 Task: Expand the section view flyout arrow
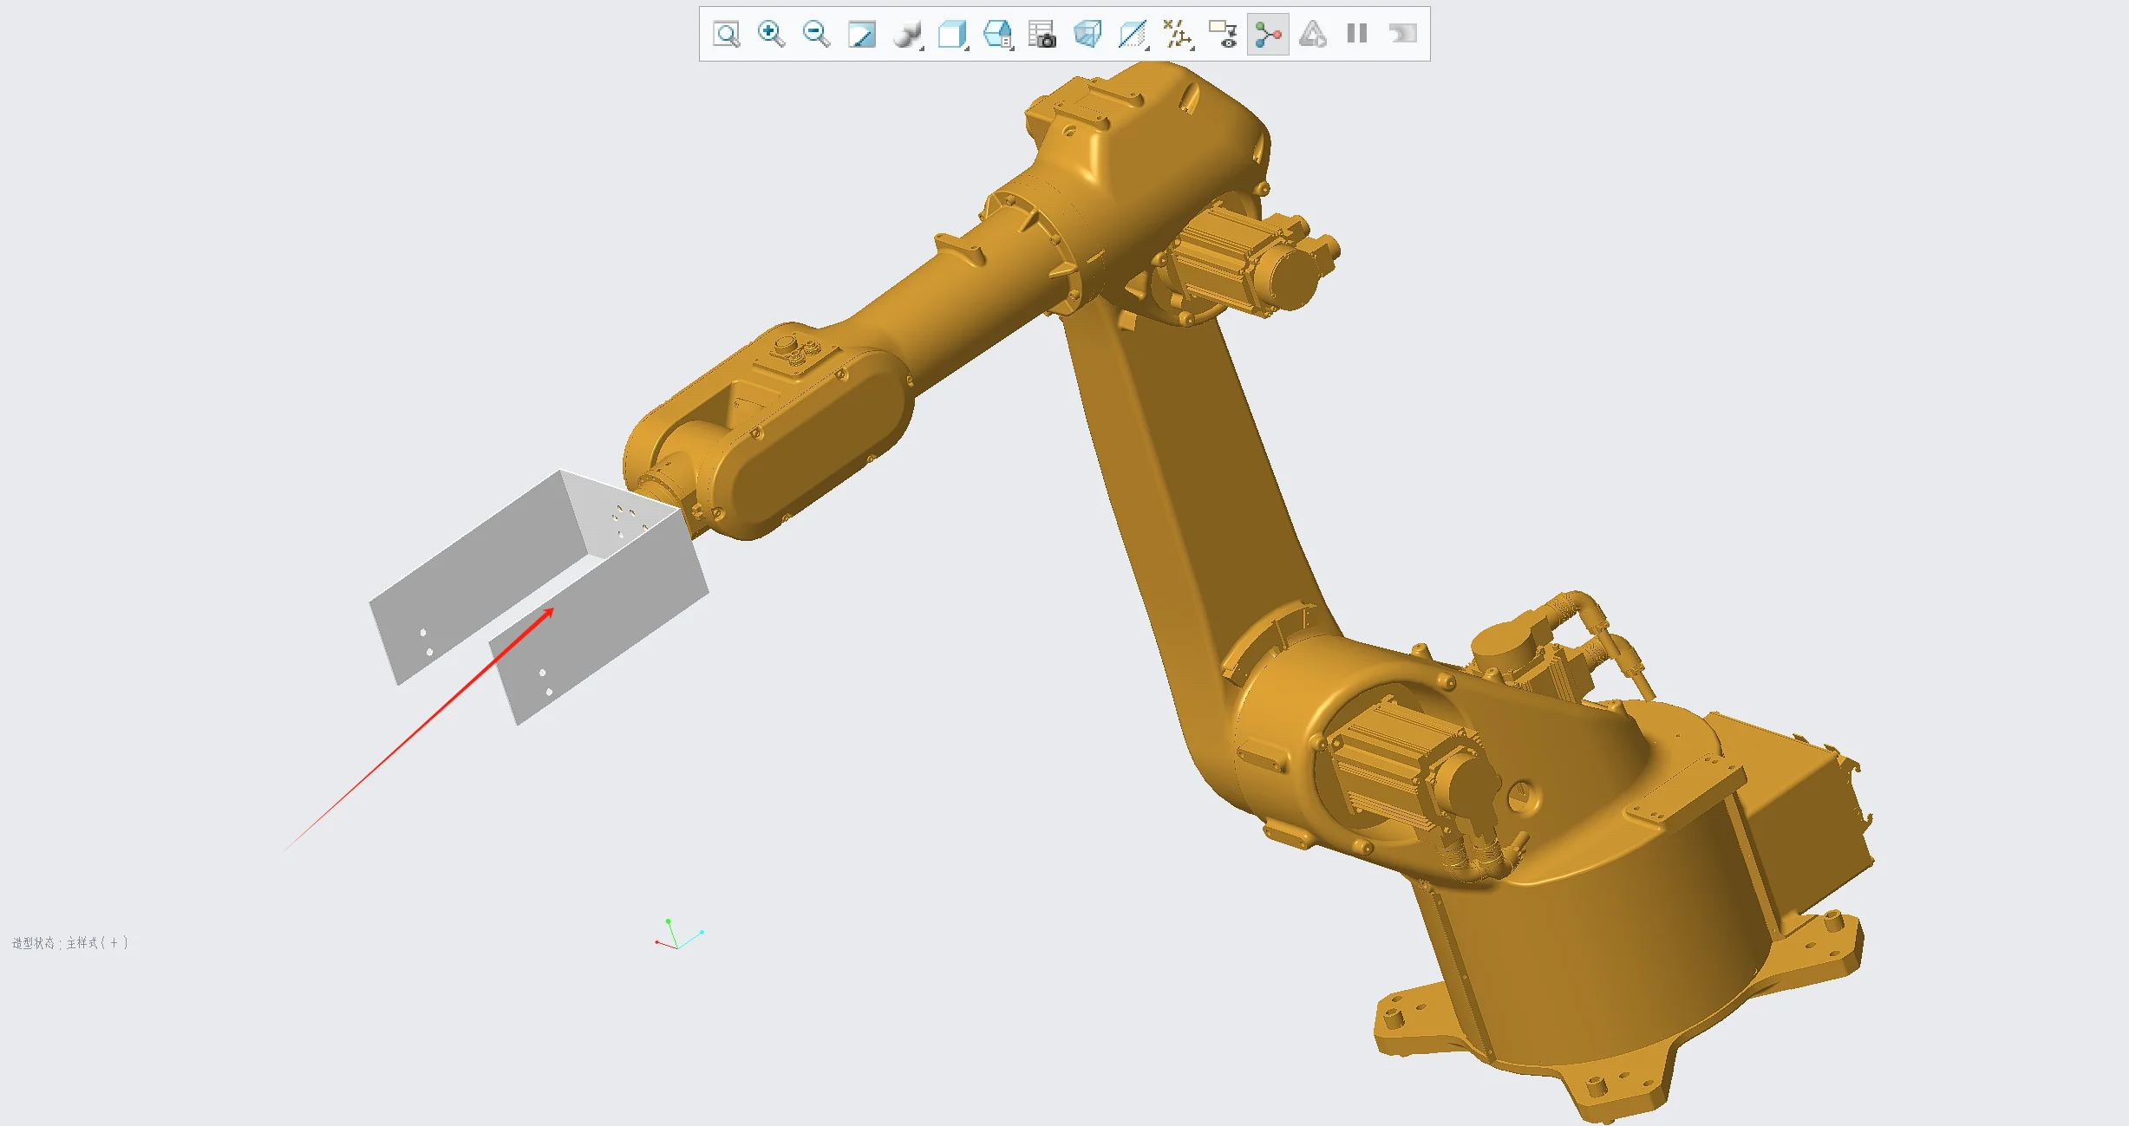(x=1100, y=47)
